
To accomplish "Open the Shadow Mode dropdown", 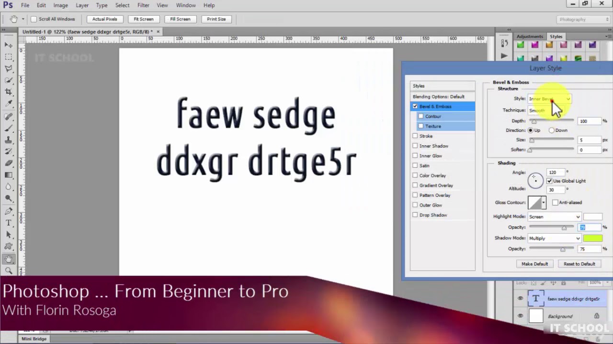I will 554,238.
